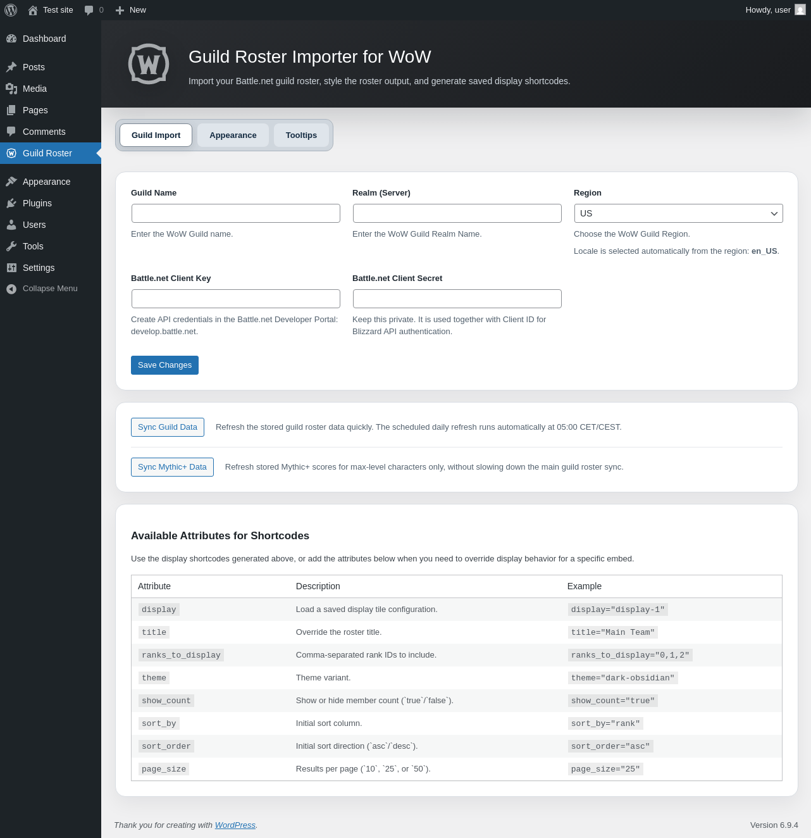Open the Test site home icon
The height and width of the screenshot is (838, 811).
click(33, 10)
